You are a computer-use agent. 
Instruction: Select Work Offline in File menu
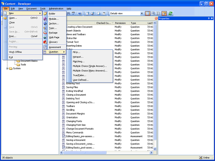tap(23, 52)
